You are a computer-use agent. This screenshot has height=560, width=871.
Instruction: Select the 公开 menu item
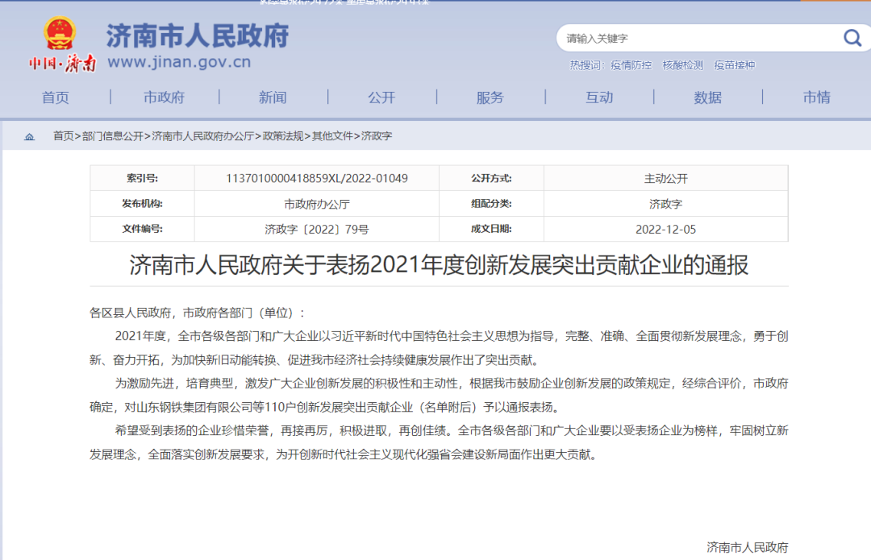pyautogui.click(x=381, y=97)
